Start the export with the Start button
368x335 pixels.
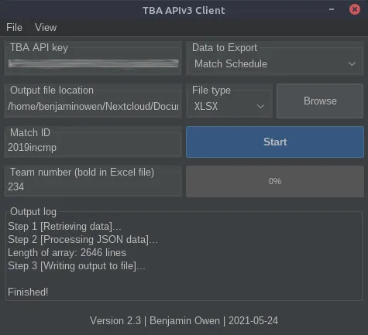tap(275, 142)
